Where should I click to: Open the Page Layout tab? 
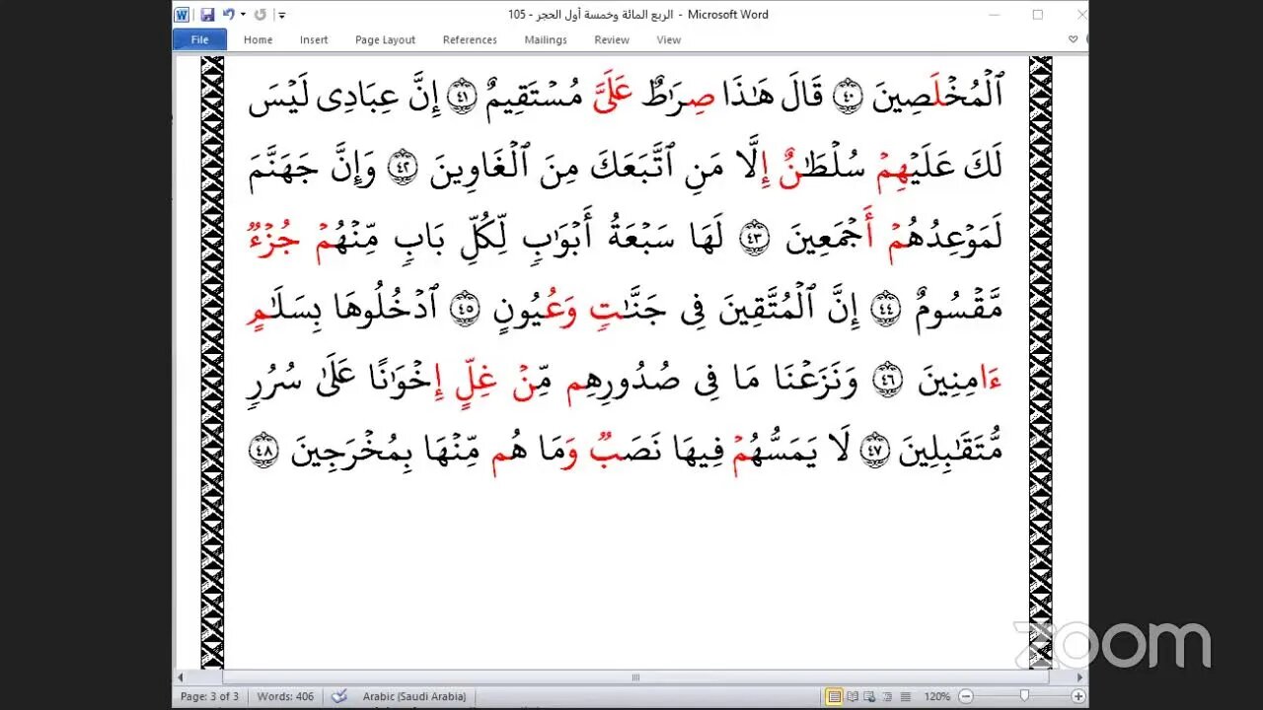pos(385,39)
